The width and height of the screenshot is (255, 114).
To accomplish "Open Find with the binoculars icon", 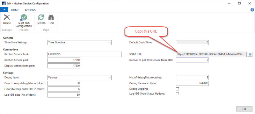I will [51, 17].
